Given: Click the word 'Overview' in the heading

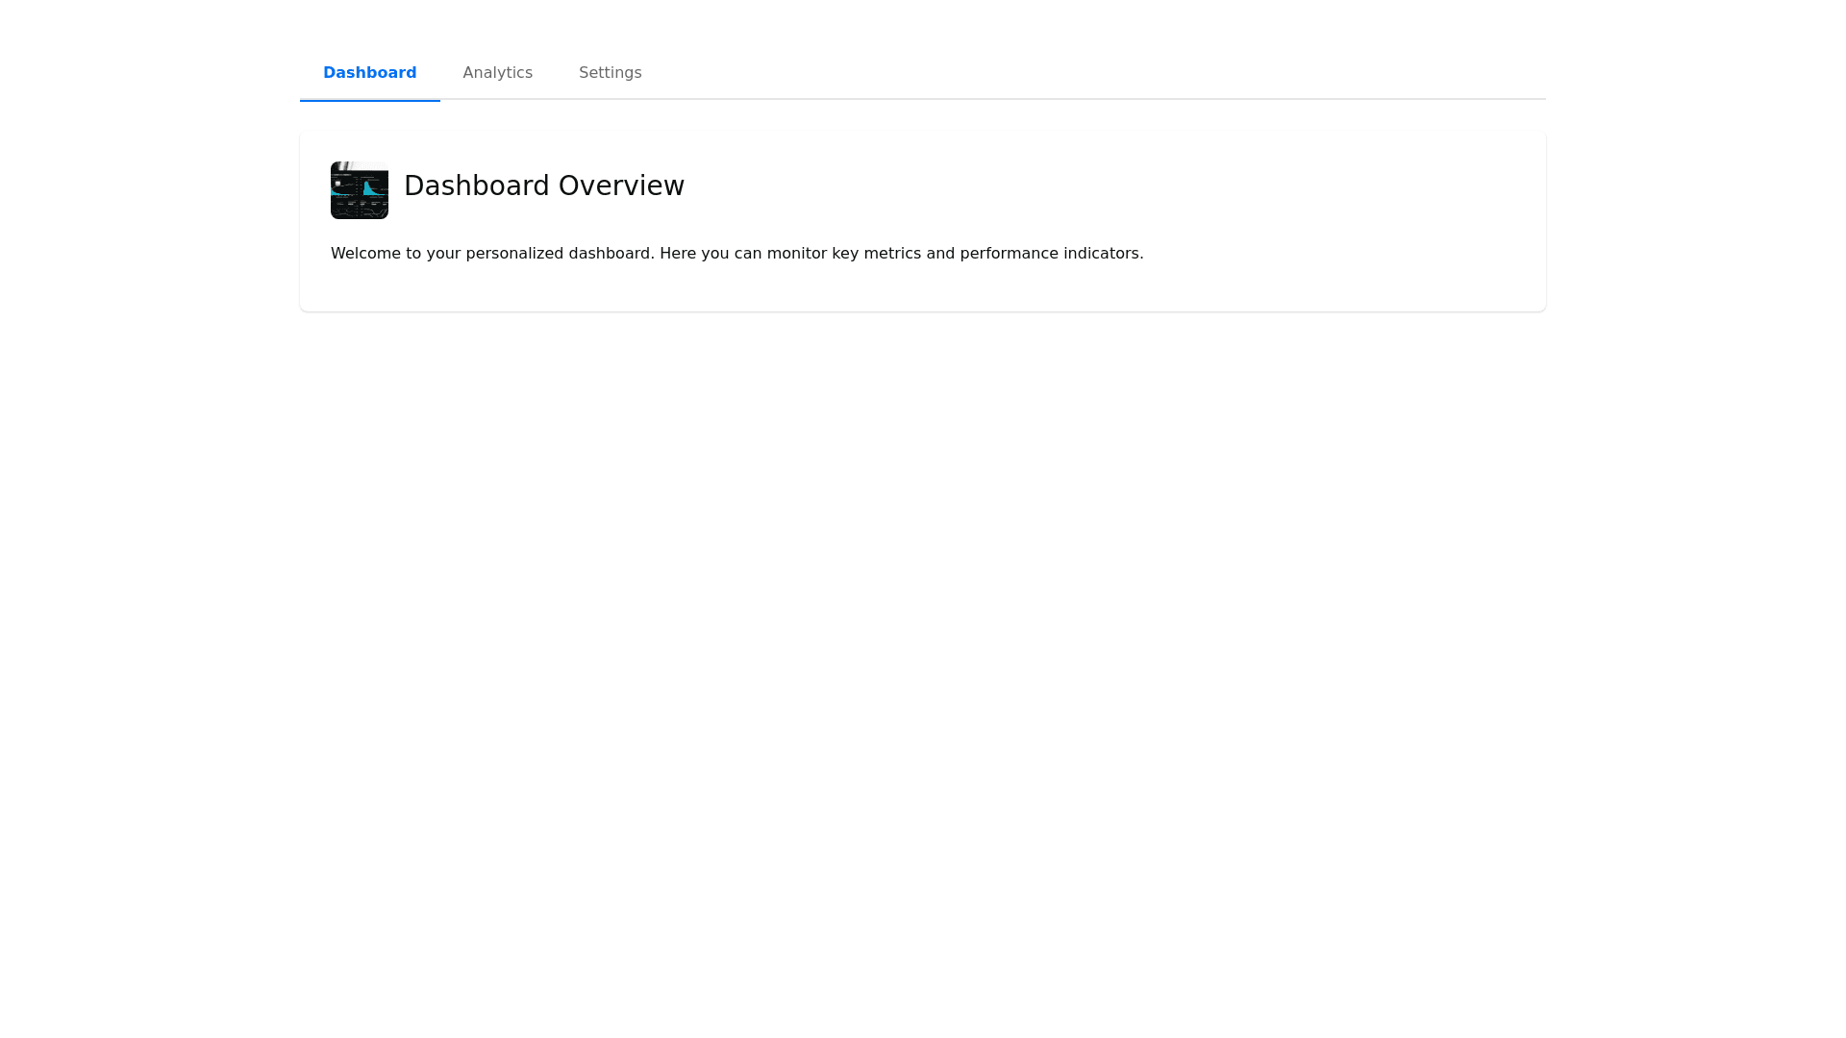Looking at the screenshot, I should [621, 185].
